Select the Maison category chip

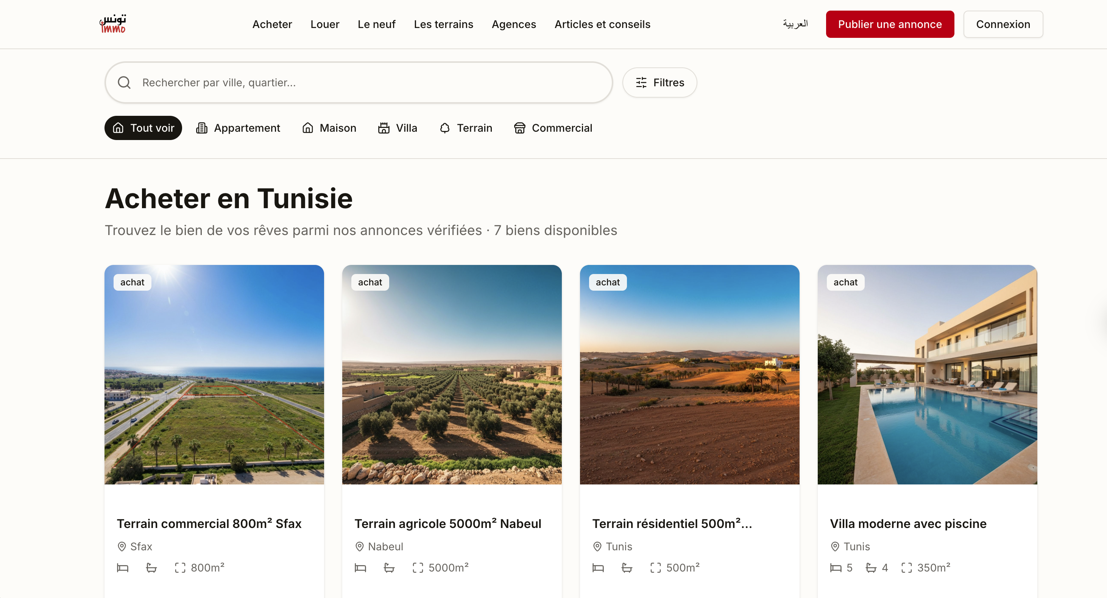(329, 128)
